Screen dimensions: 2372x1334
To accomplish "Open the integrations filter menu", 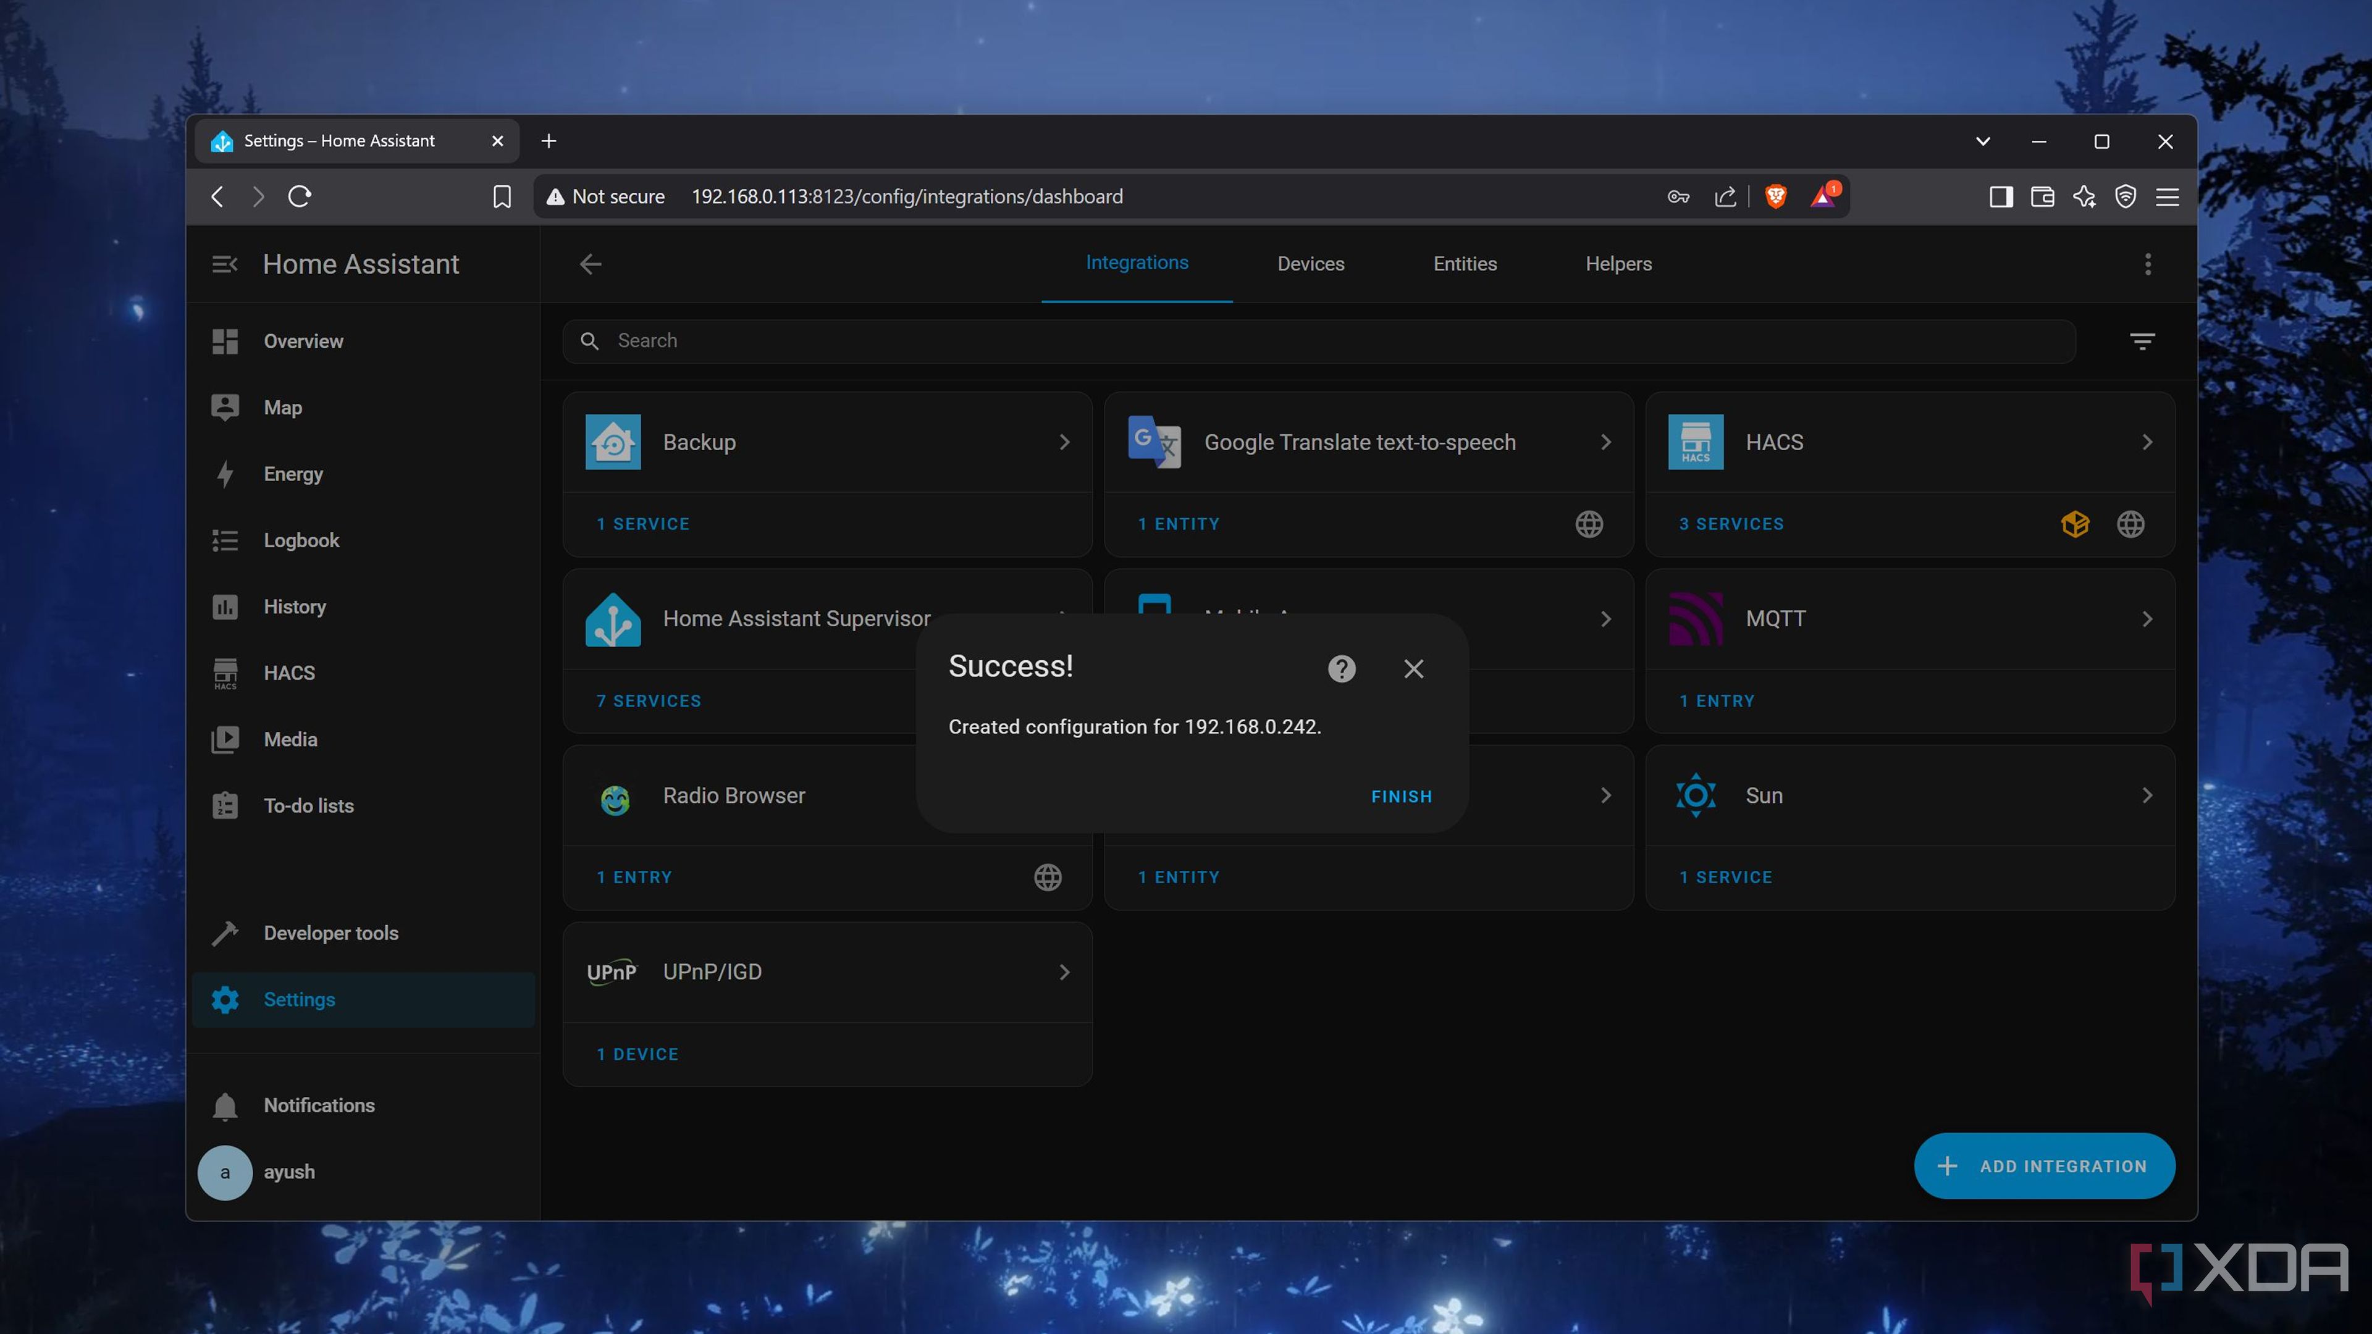I will point(2142,341).
